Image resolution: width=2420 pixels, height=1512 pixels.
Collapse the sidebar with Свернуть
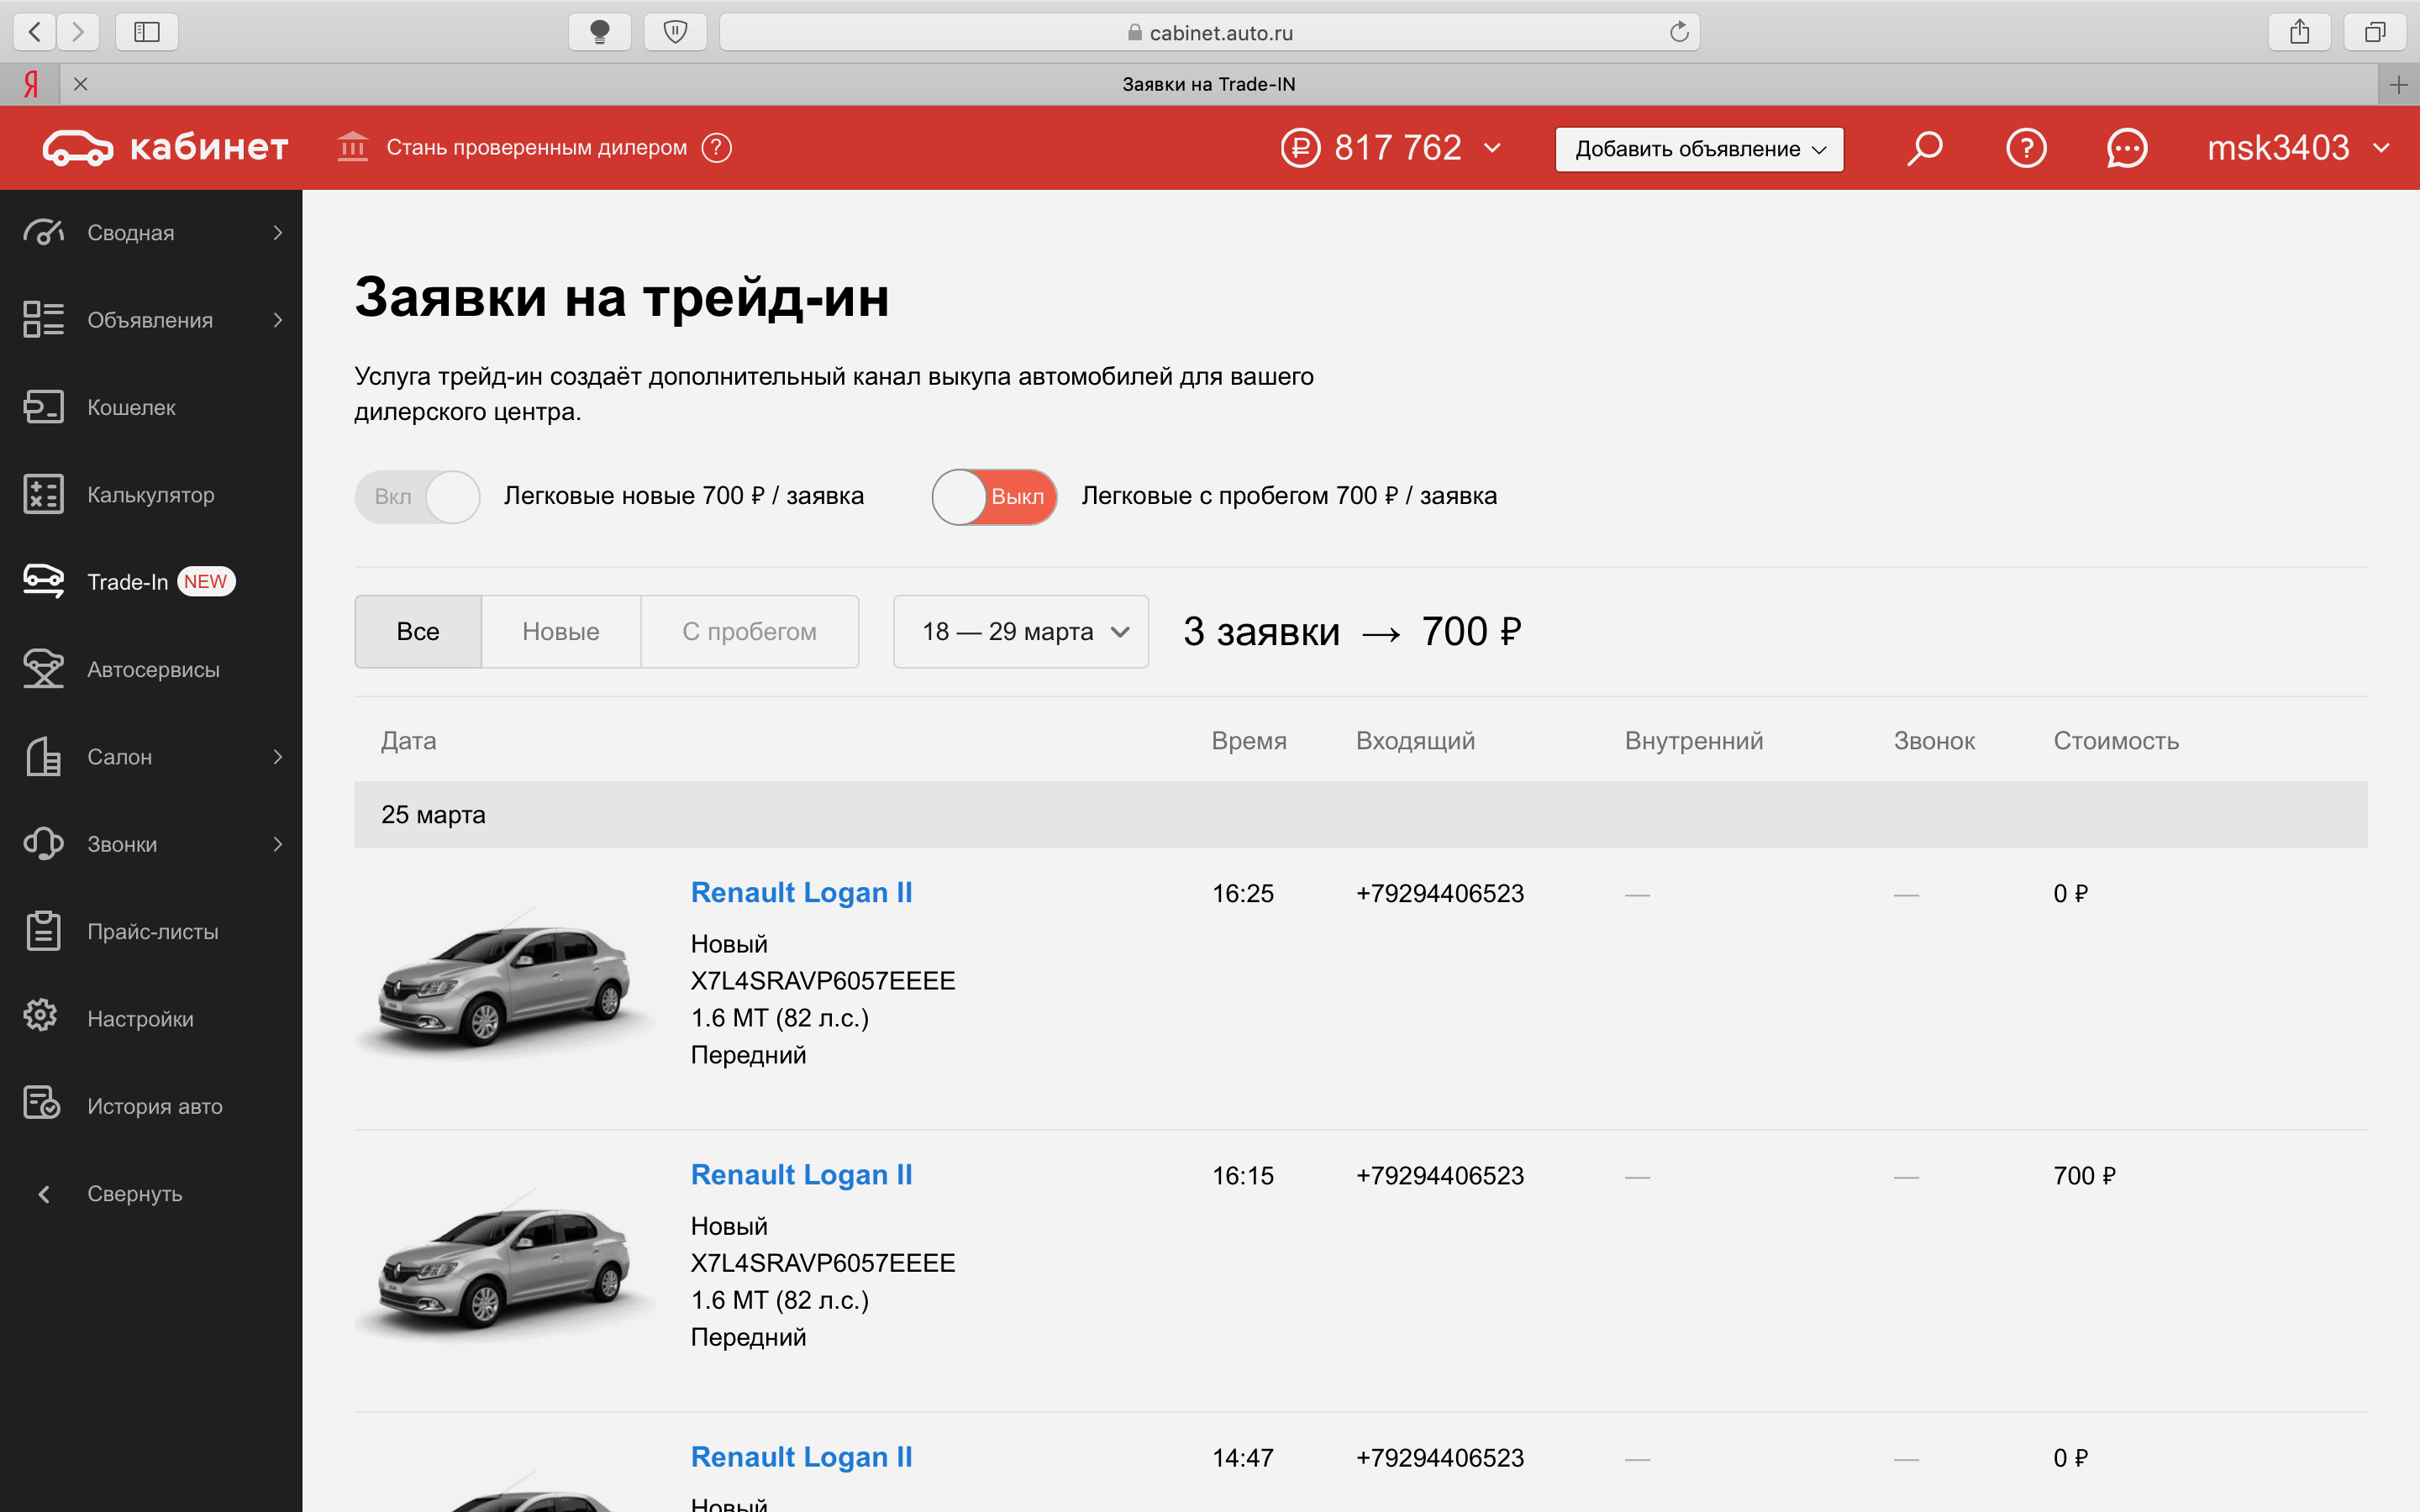(134, 1194)
